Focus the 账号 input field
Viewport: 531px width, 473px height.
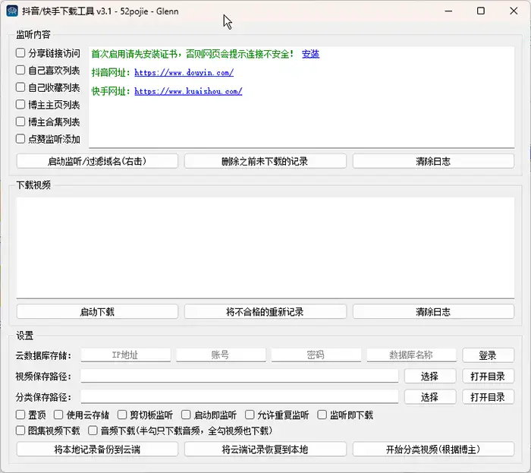click(x=221, y=355)
